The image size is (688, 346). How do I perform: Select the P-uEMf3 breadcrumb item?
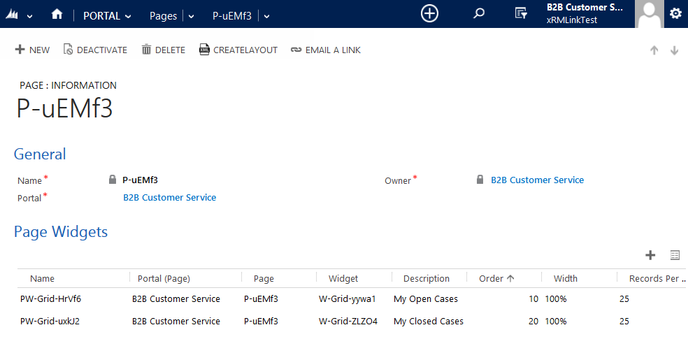pos(232,16)
